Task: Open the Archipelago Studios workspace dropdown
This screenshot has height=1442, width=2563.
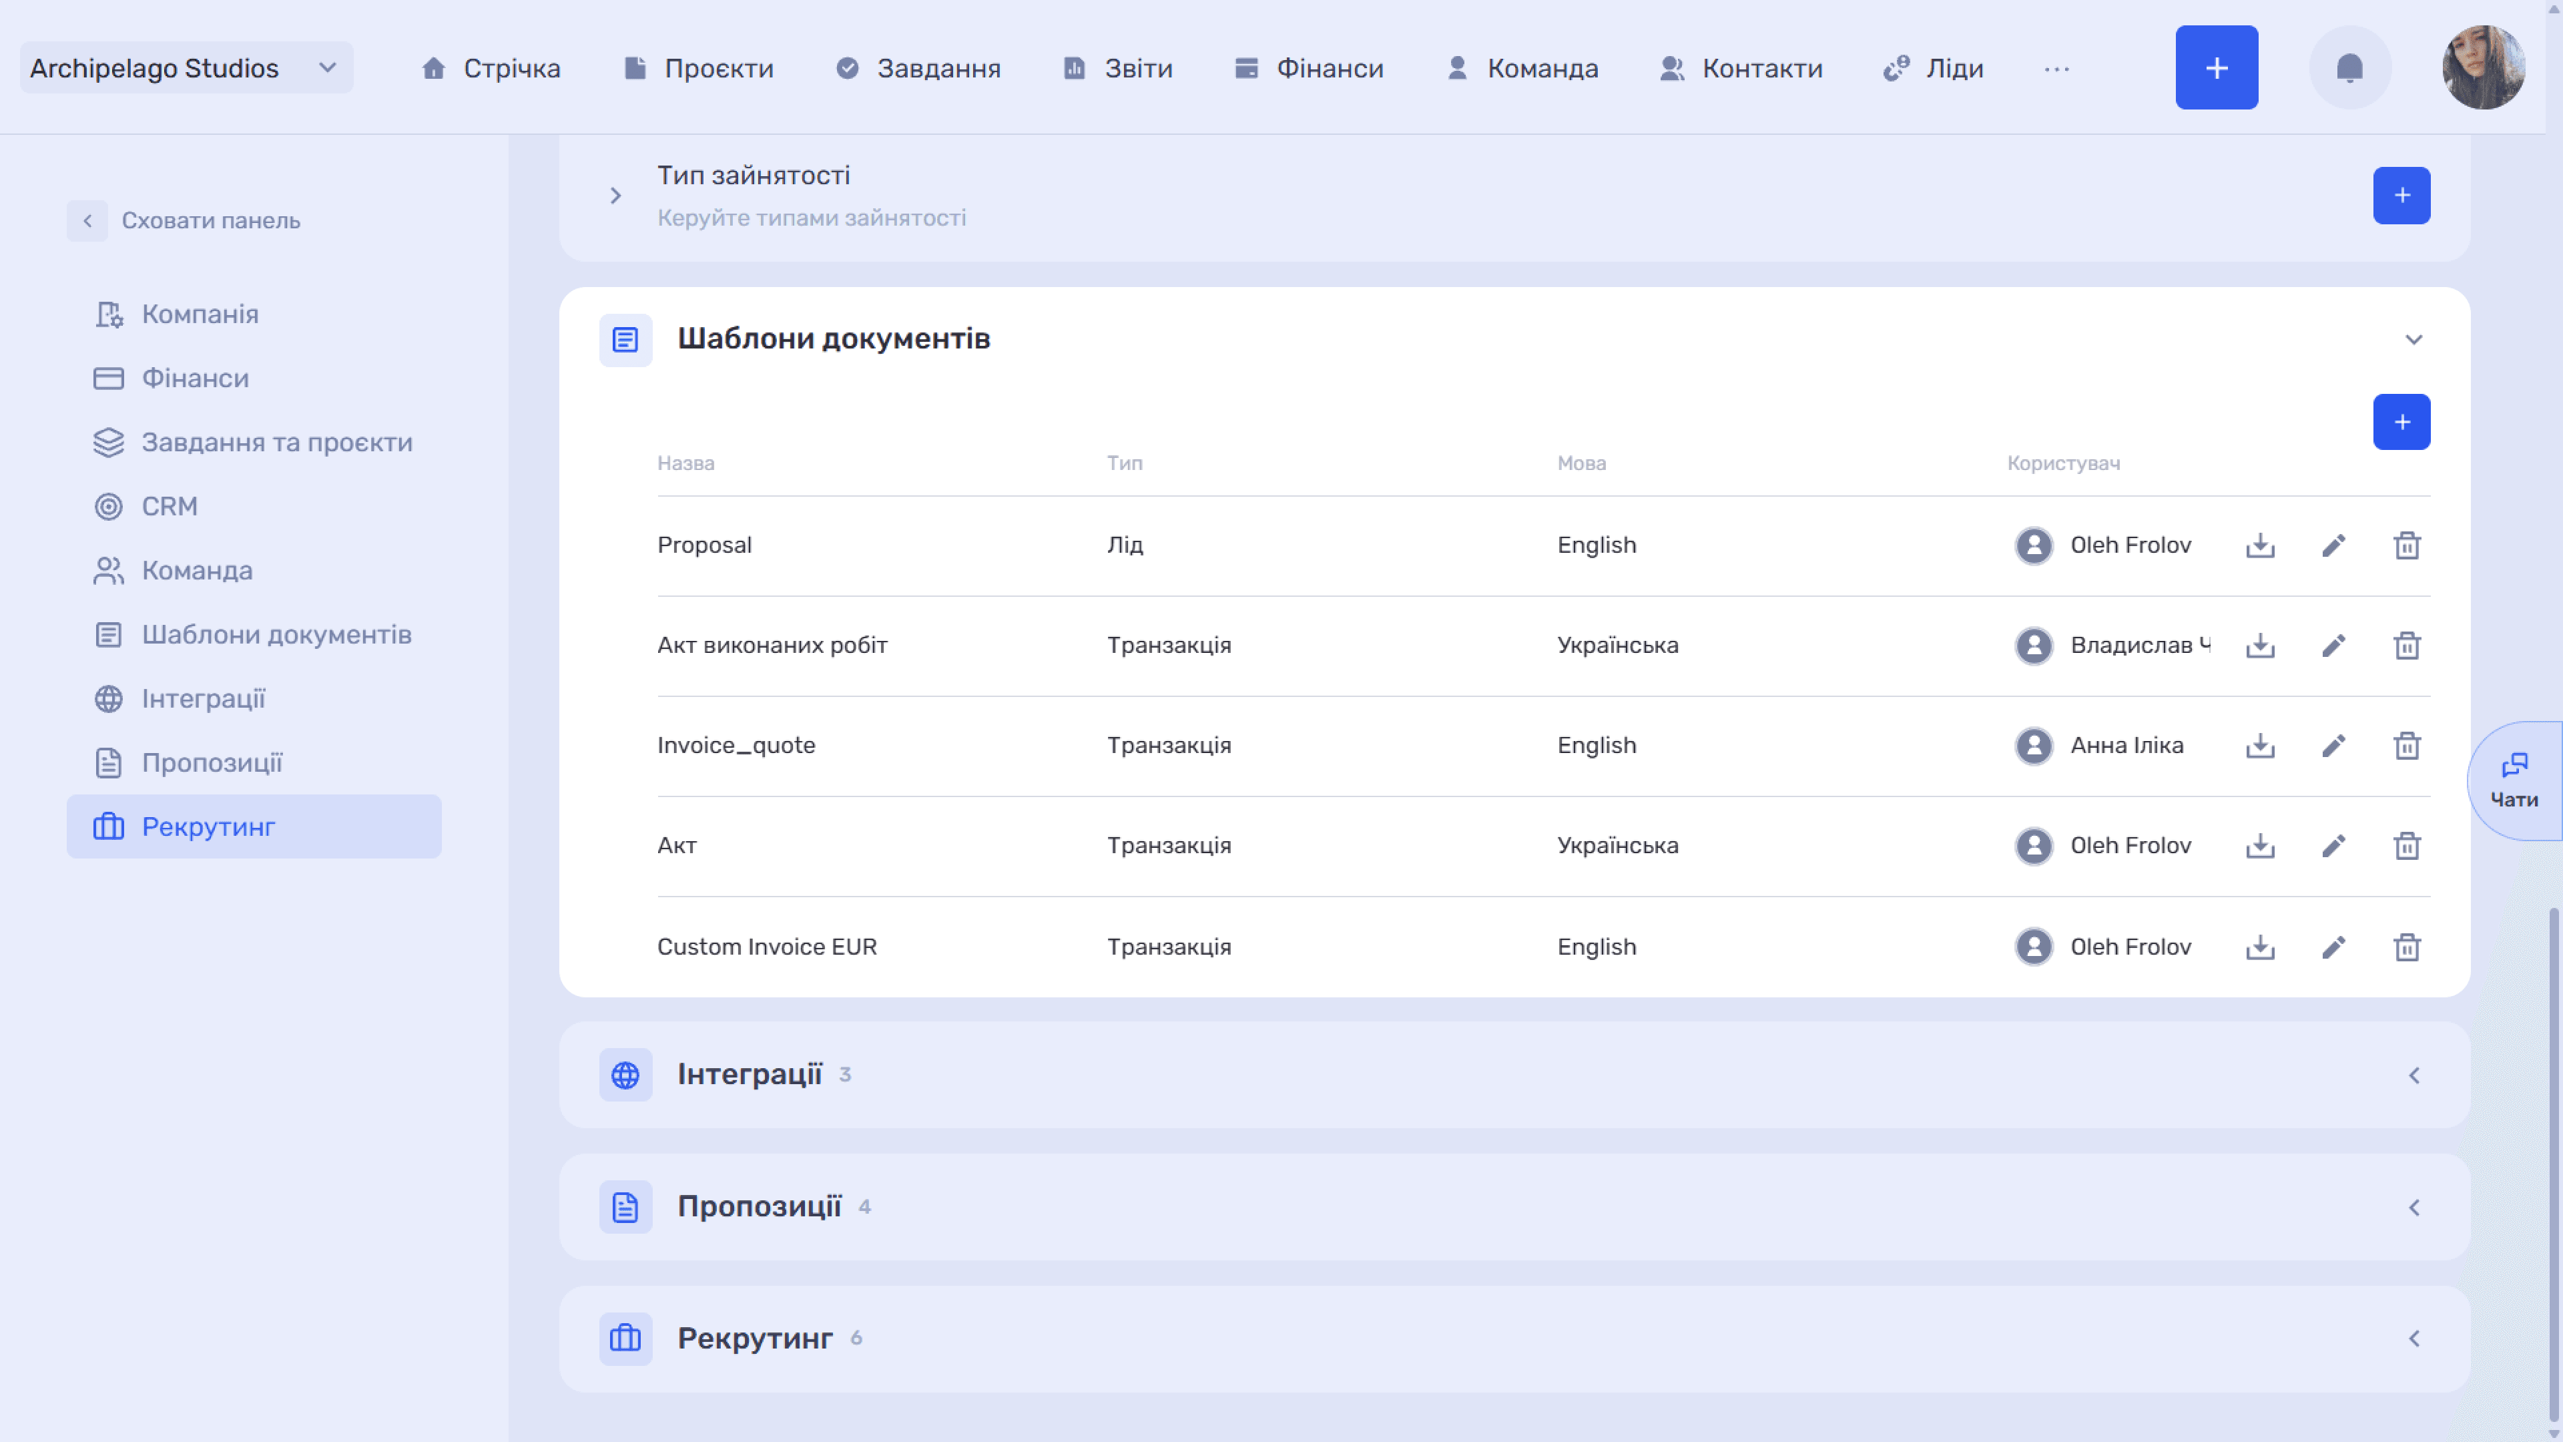Action: point(186,67)
